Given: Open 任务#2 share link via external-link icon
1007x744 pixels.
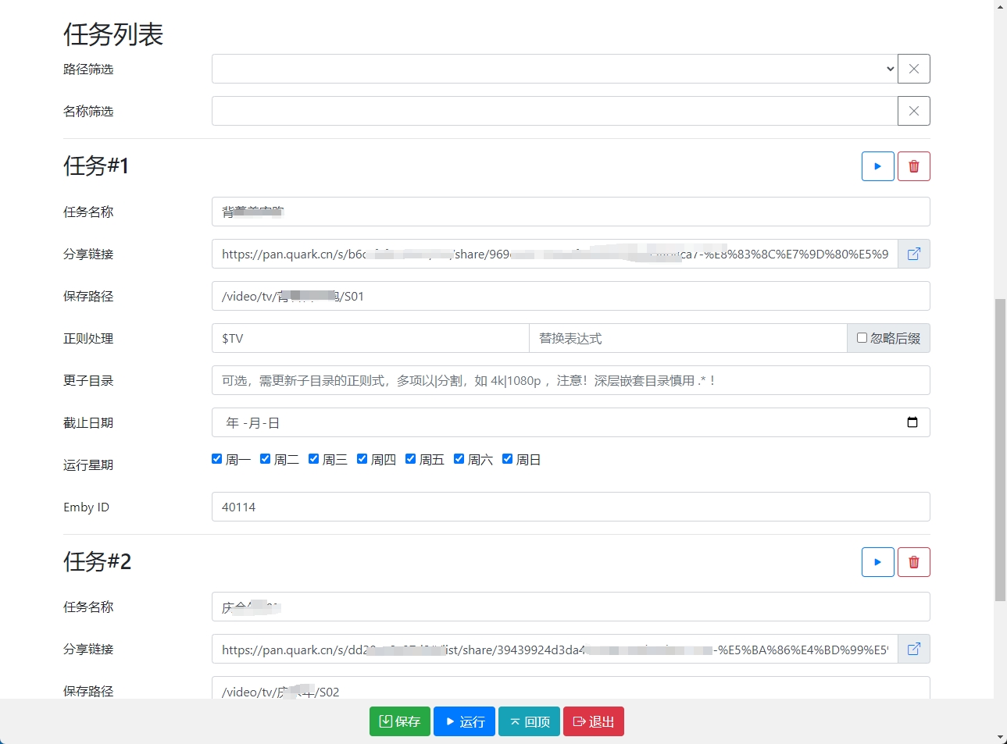Looking at the screenshot, I should pyautogui.click(x=913, y=649).
